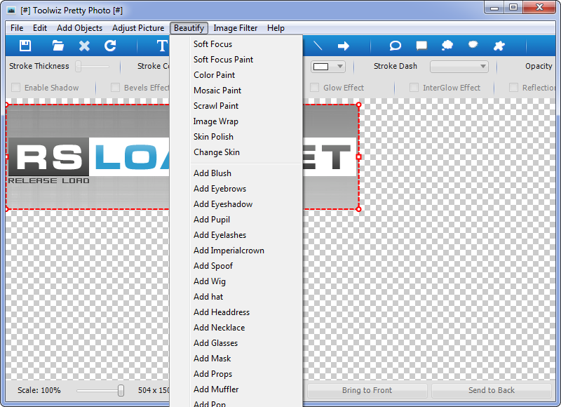The width and height of the screenshot is (561, 407).
Task: Select the Soft Focus Paint entry
Action: pos(236,60)
